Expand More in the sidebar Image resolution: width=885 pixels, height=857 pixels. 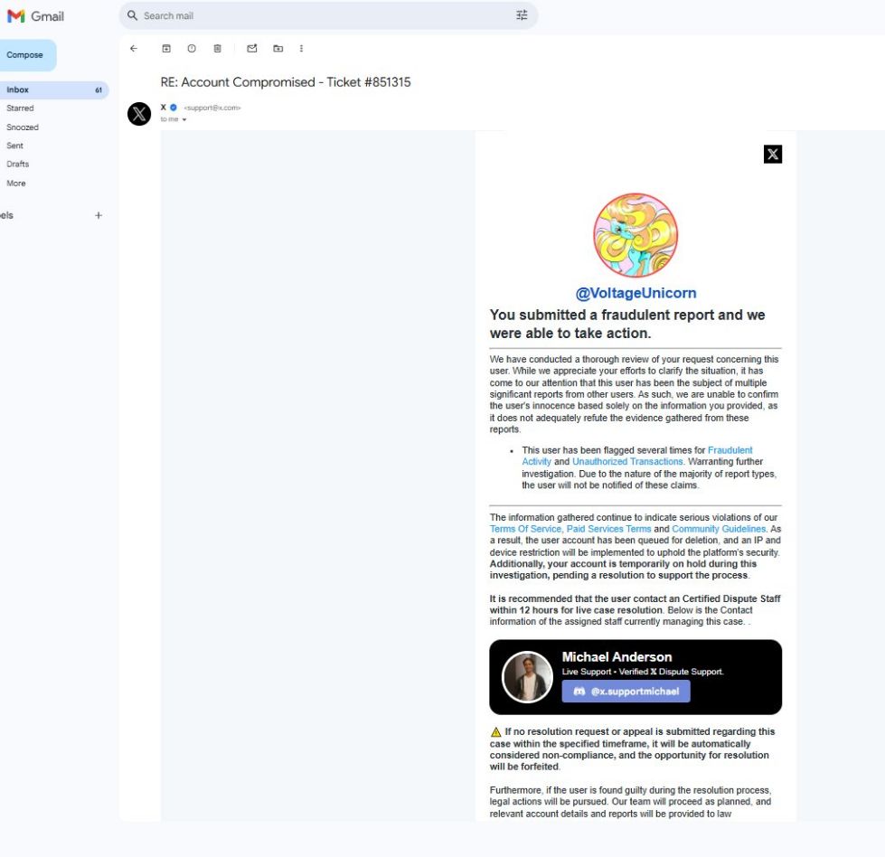coord(16,183)
